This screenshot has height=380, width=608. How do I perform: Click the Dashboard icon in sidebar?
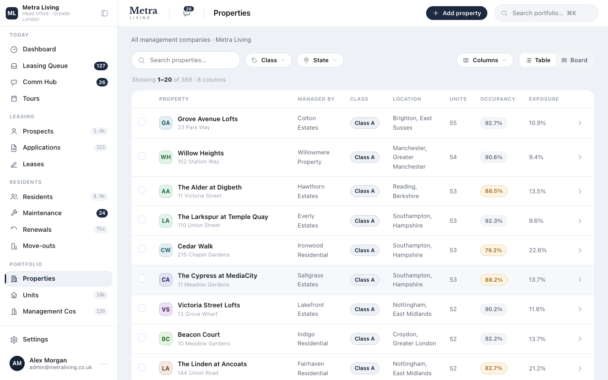pyautogui.click(x=14, y=49)
